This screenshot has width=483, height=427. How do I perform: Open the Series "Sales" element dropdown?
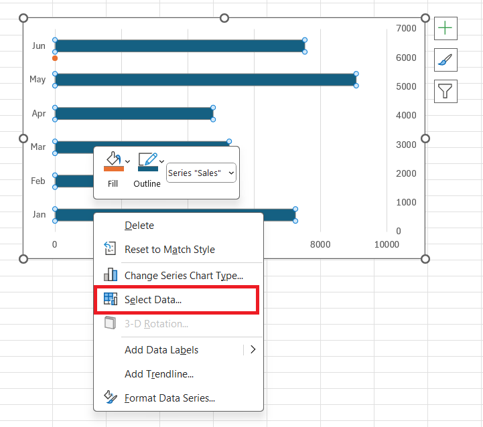[x=201, y=173]
